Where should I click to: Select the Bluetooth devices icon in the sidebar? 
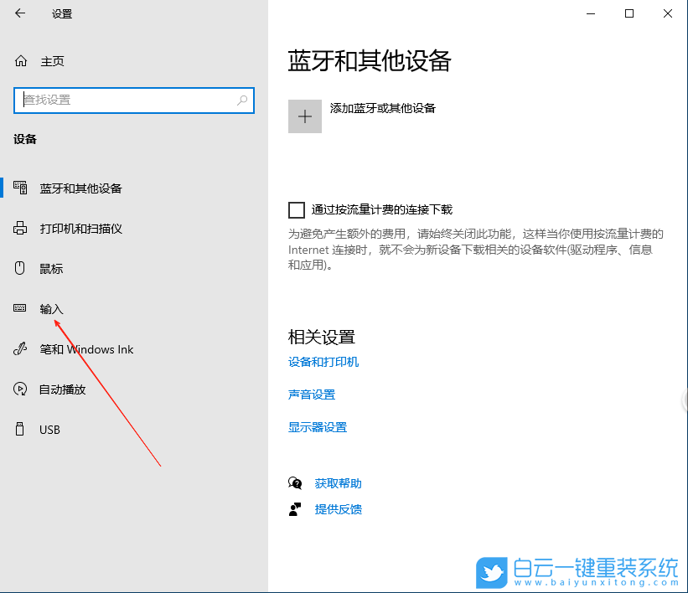tap(18, 188)
